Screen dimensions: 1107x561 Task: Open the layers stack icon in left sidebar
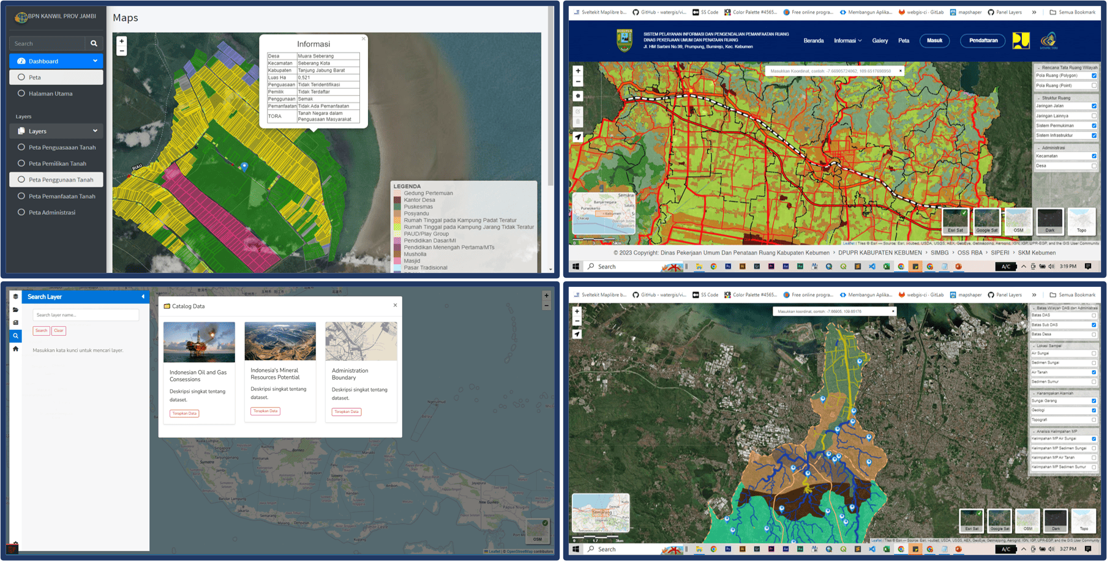coord(16,297)
